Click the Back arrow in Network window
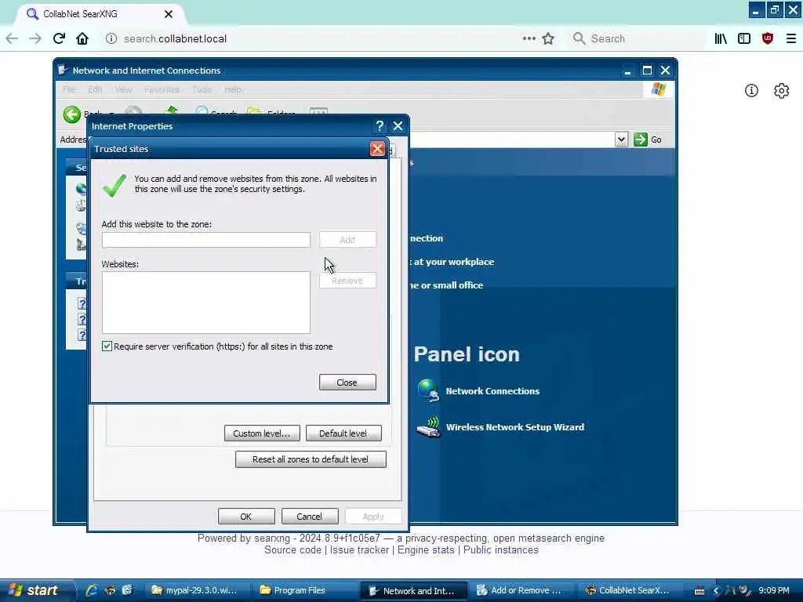The height and width of the screenshot is (602, 803). (x=71, y=114)
